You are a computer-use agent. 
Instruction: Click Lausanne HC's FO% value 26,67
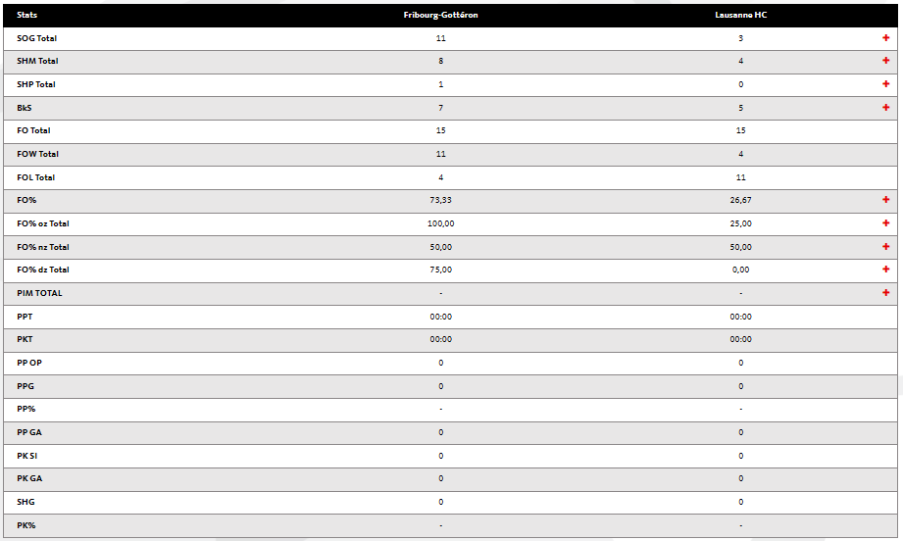point(740,200)
